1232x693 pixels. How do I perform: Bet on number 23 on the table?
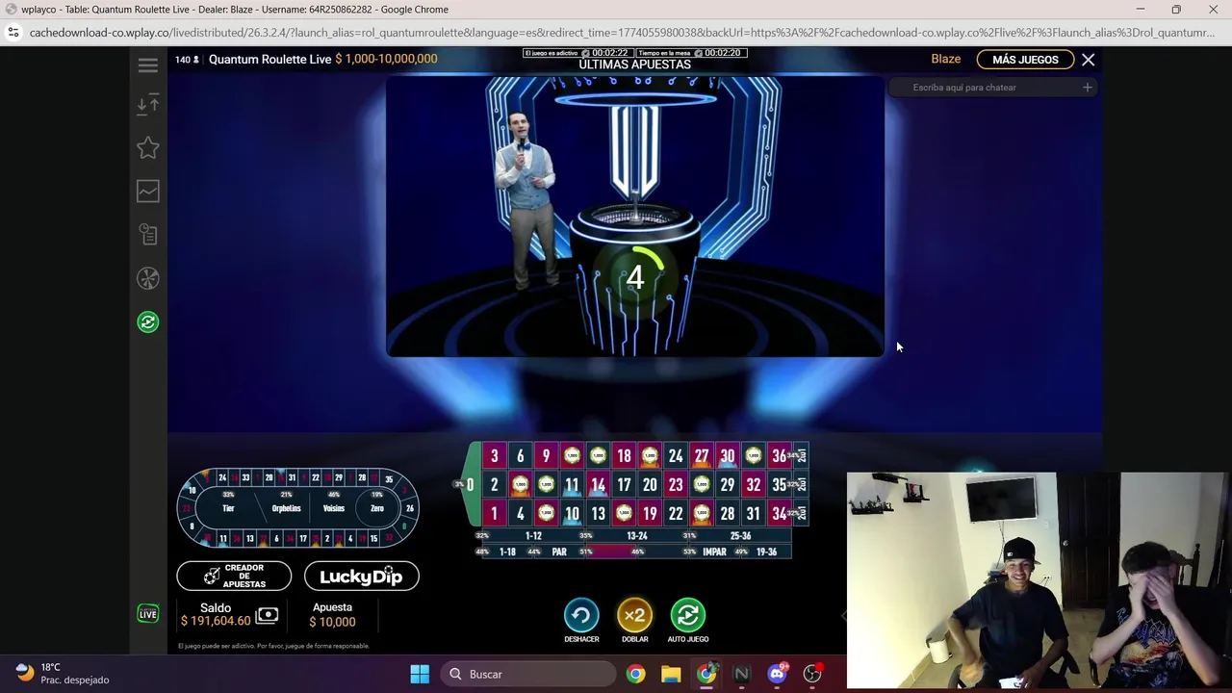click(676, 485)
